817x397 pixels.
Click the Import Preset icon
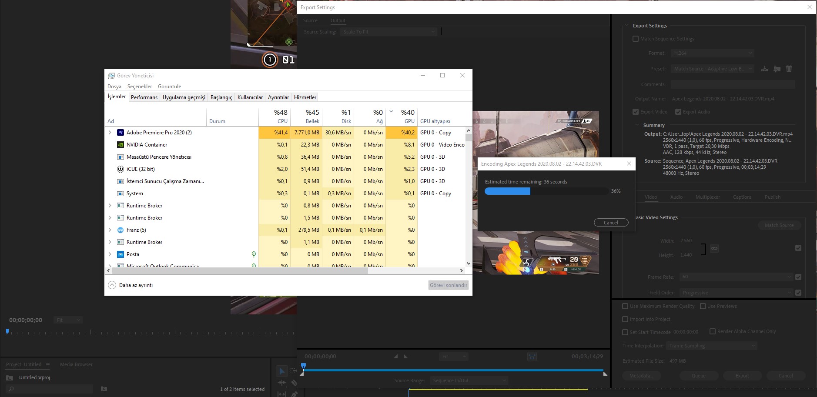[777, 69]
